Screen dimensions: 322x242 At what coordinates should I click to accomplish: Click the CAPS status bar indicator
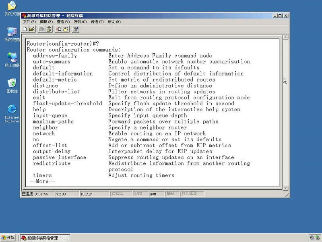coord(140,194)
